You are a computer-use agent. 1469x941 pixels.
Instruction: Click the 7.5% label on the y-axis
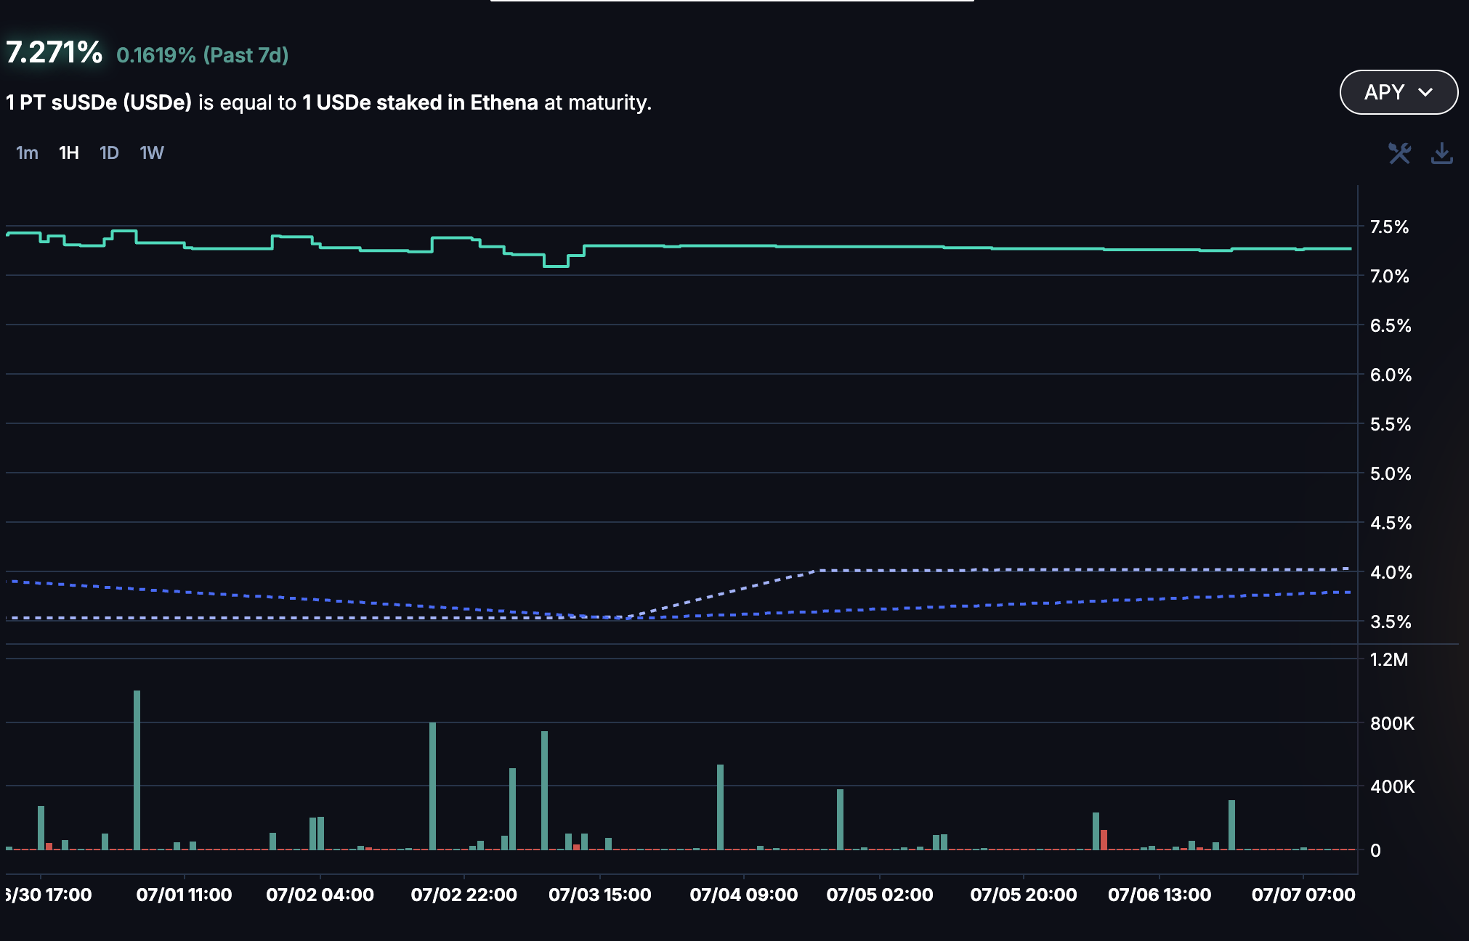pyautogui.click(x=1389, y=227)
